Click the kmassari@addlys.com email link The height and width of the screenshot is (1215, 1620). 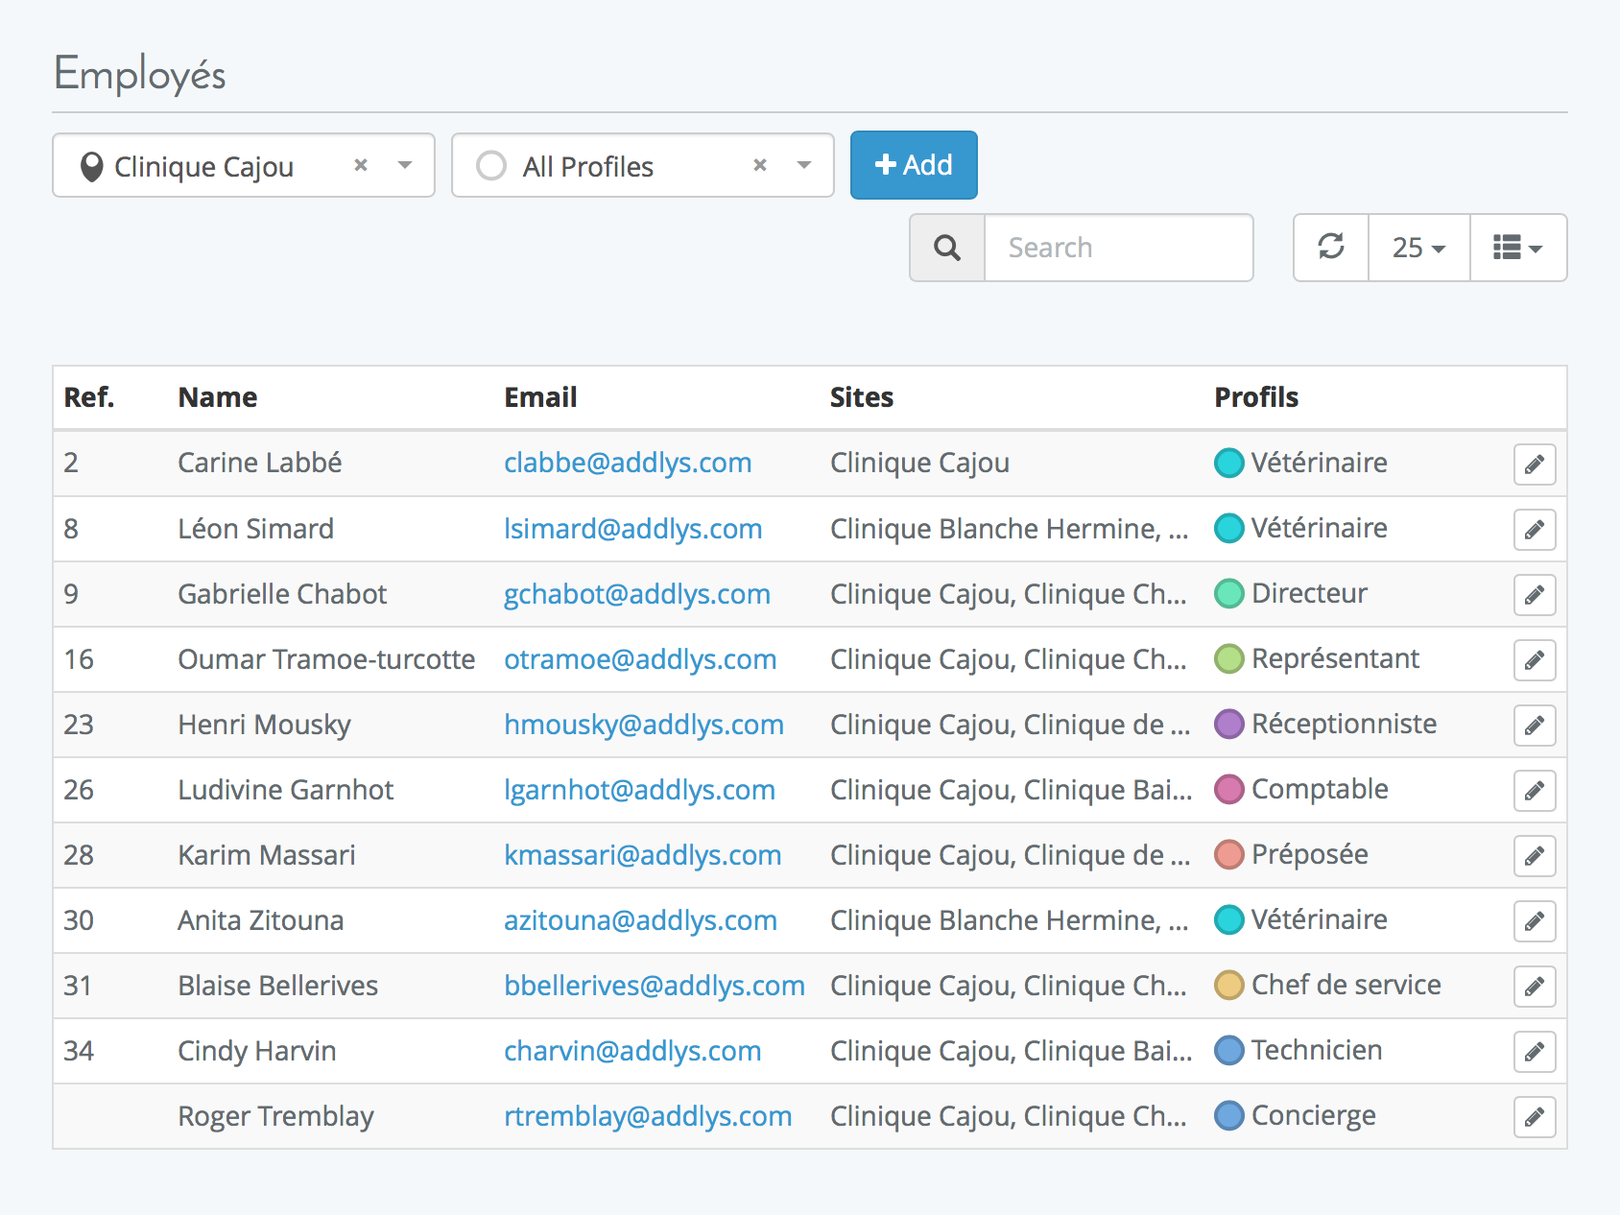pos(642,855)
